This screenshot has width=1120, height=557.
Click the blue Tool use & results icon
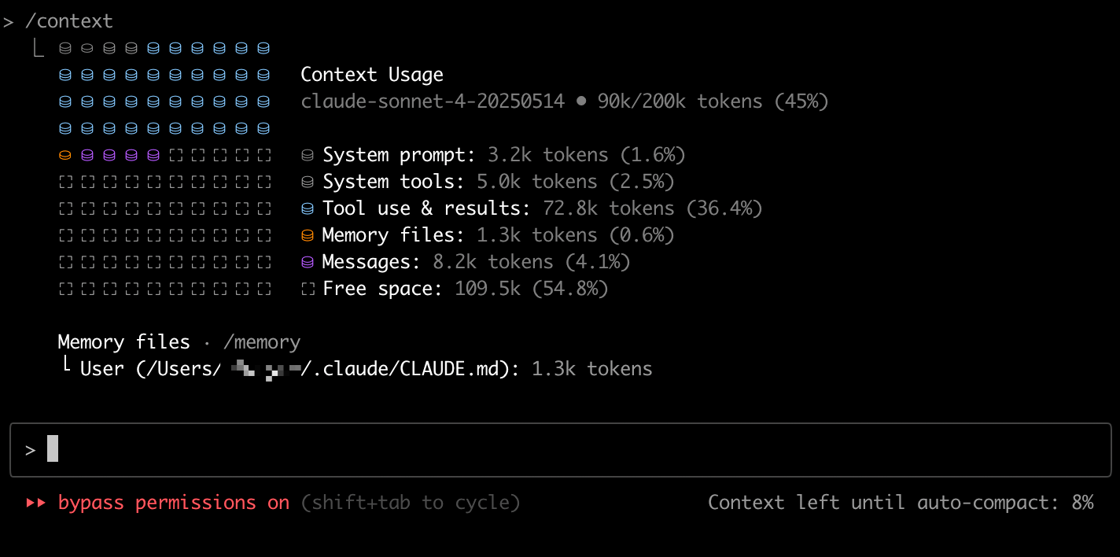click(308, 208)
